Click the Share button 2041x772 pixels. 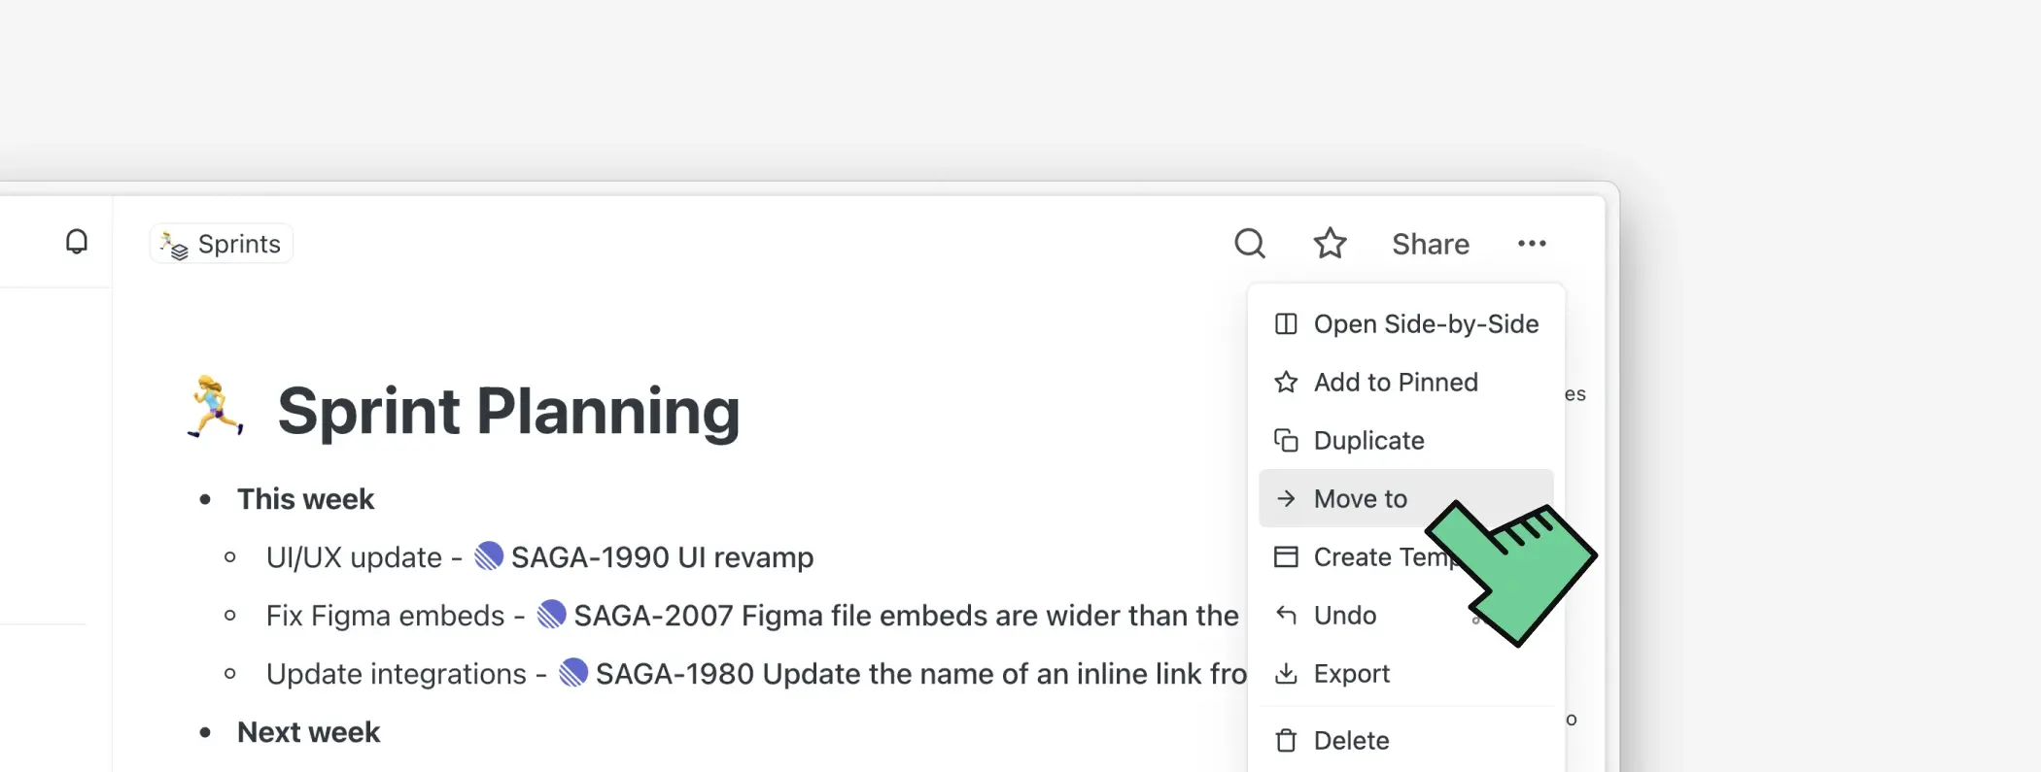click(x=1430, y=244)
